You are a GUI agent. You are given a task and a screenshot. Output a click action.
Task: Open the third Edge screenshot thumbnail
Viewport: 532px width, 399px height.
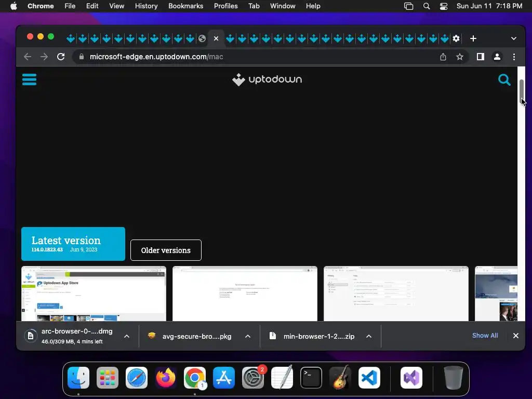pos(396,294)
